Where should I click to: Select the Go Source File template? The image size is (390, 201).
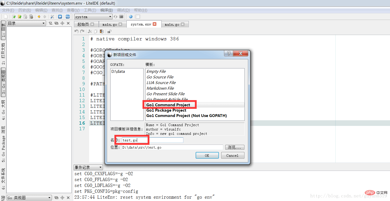160,77
